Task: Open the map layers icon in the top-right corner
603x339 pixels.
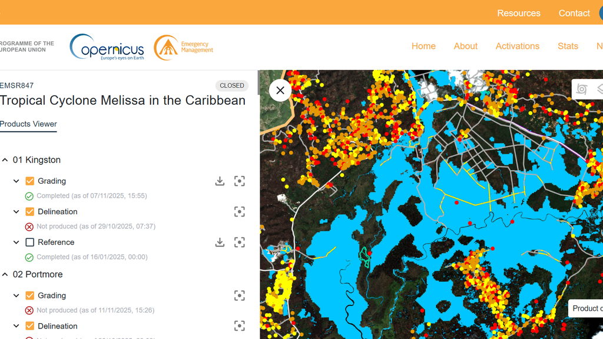Action: point(600,89)
